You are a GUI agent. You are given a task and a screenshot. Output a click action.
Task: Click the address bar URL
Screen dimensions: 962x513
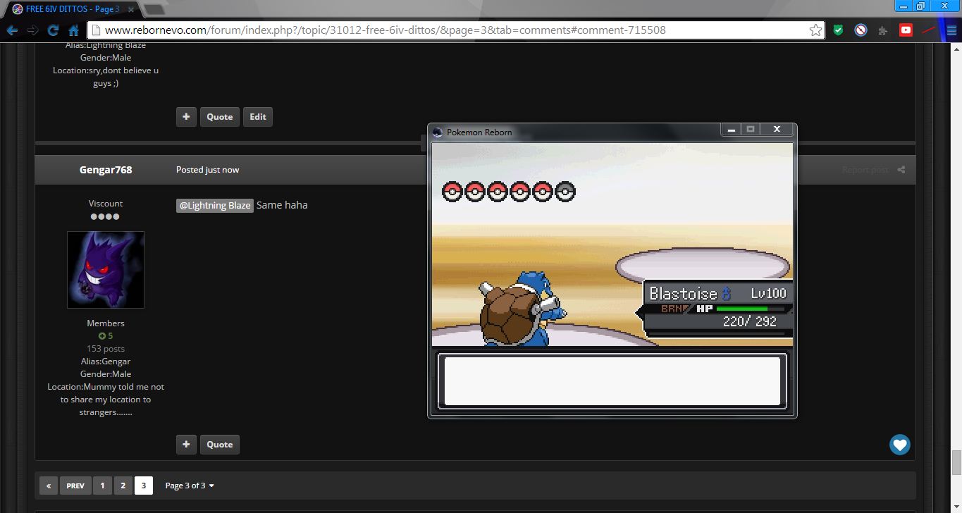click(x=385, y=30)
